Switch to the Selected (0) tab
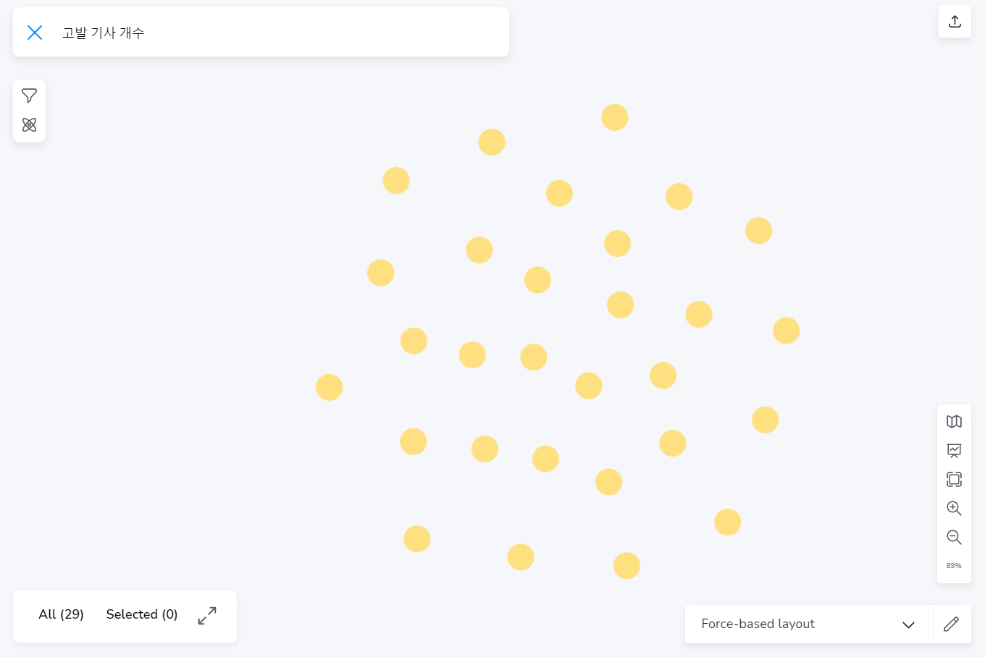985x657 pixels. (142, 614)
